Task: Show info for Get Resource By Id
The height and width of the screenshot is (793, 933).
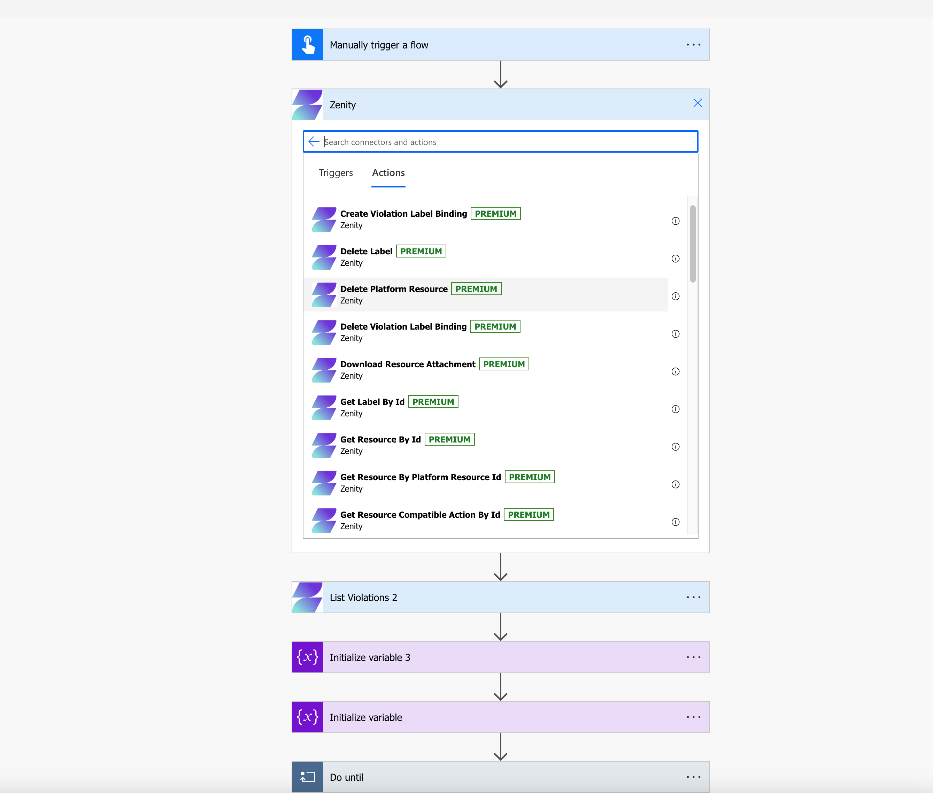Action: pos(675,447)
